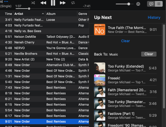The image size is (166, 127).
Task: Sort by Album column header
Action: coord(61,14)
